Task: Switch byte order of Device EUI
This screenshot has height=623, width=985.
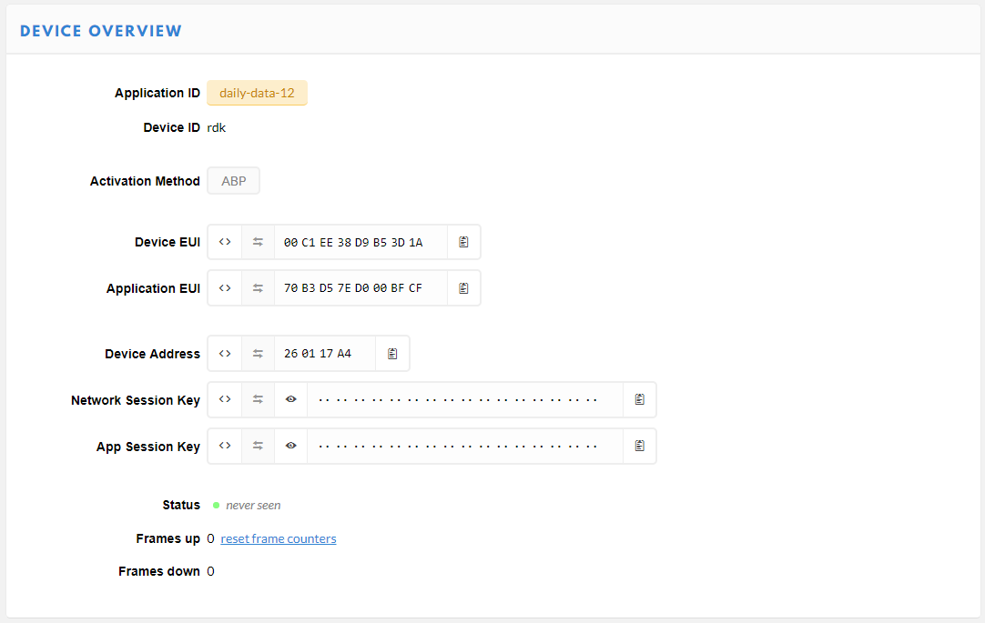Action: (258, 242)
